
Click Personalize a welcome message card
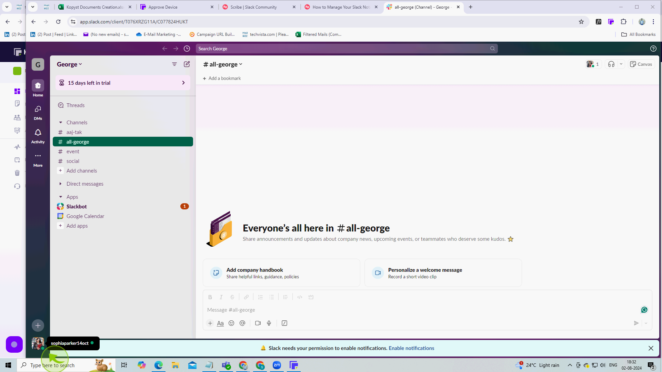point(443,273)
